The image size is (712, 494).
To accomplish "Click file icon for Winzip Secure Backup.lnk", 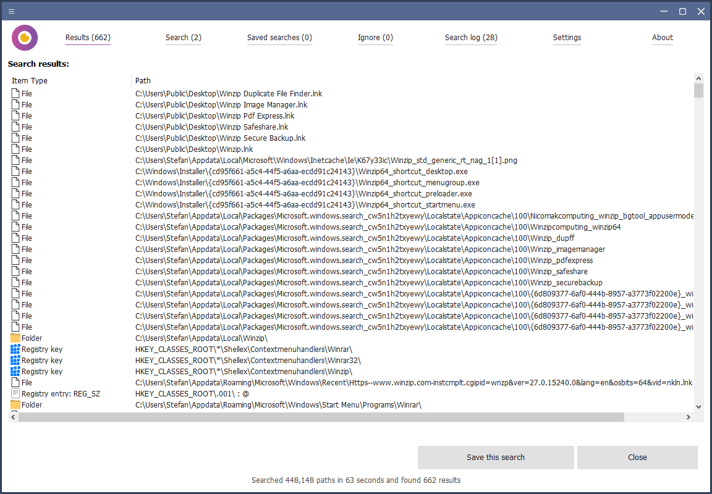I will point(15,138).
